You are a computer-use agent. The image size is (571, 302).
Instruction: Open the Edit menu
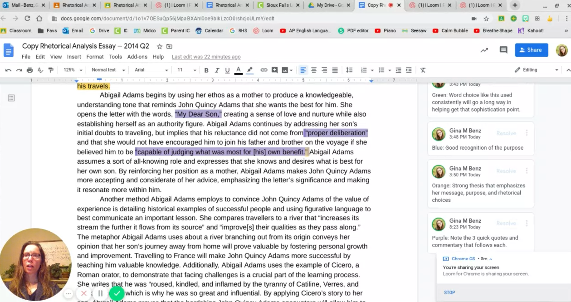[x=40, y=57]
